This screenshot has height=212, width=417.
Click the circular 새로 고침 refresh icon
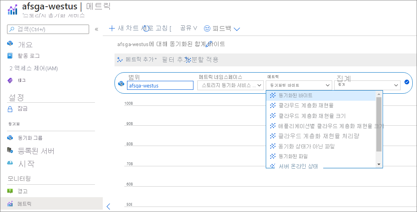(x=146, y=29)
